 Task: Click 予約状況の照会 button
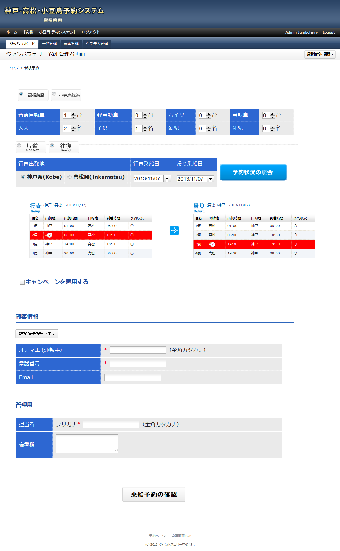click(253, 172)
